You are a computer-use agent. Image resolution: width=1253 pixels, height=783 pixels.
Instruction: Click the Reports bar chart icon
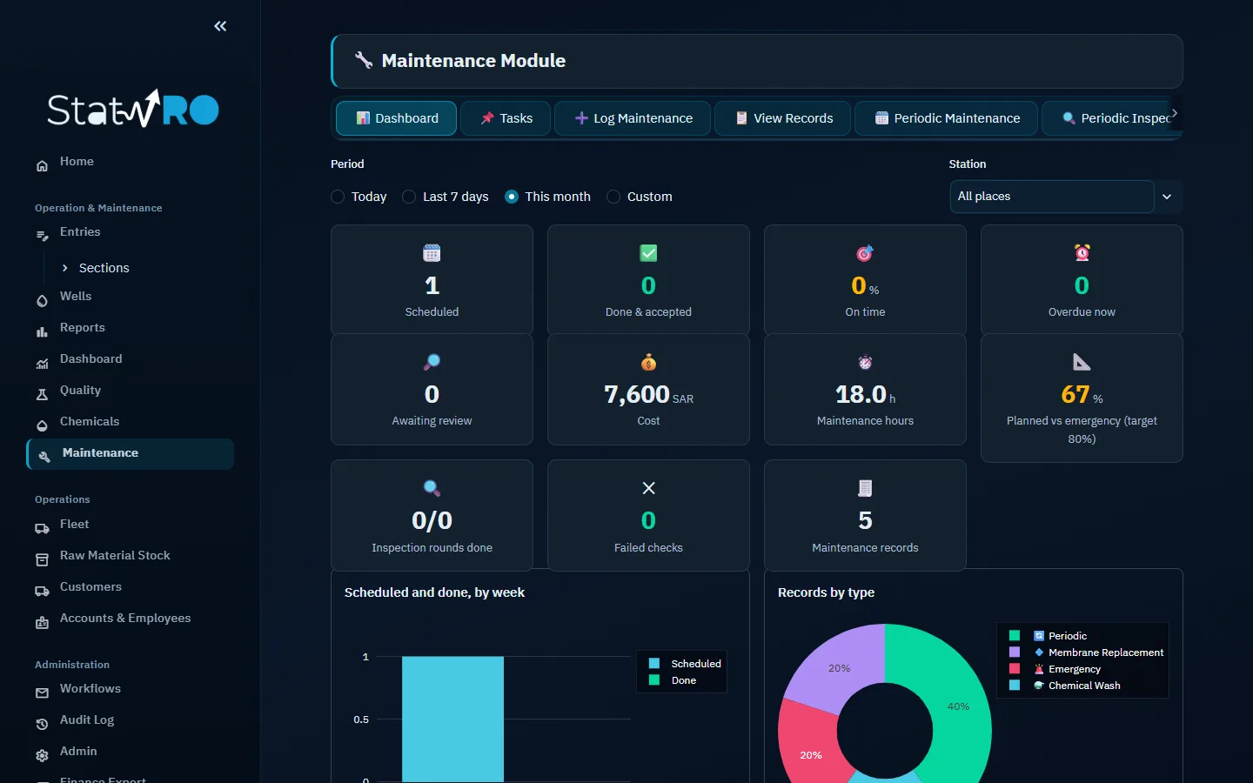coord(42,331)
